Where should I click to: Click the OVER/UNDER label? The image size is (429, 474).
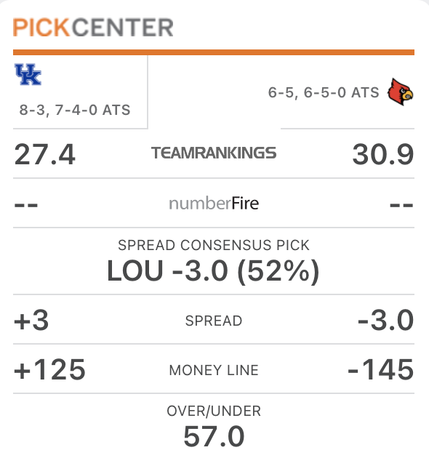point(214,411)
